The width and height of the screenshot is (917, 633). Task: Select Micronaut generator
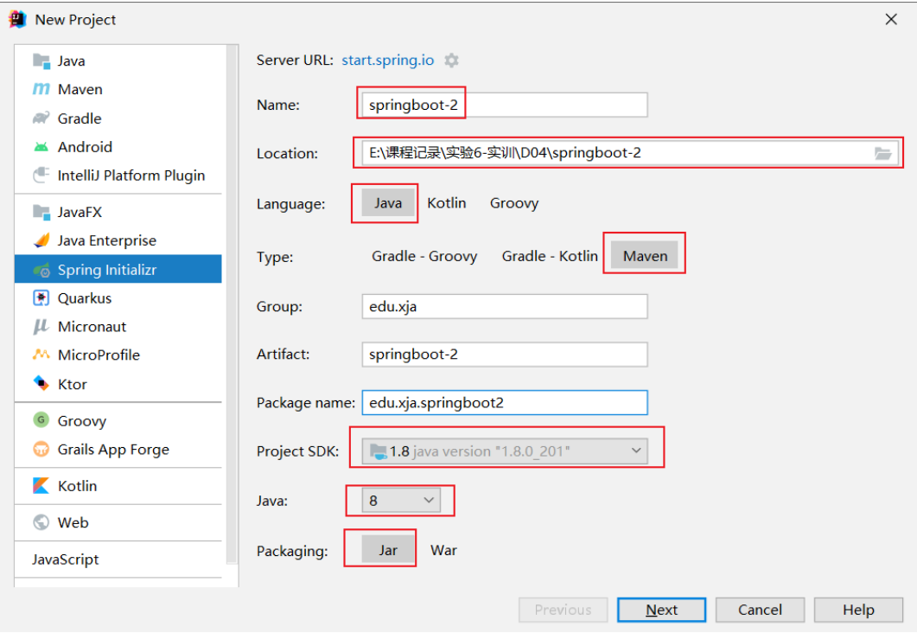coord(118,327)
